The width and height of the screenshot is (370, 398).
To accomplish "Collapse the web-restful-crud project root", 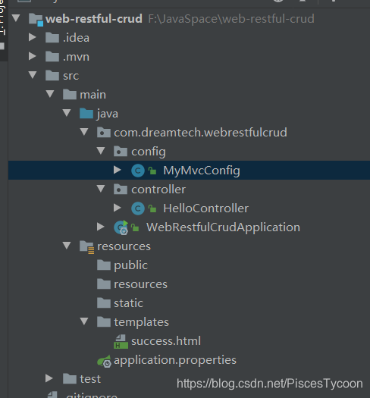I will (x=16, y=18).
